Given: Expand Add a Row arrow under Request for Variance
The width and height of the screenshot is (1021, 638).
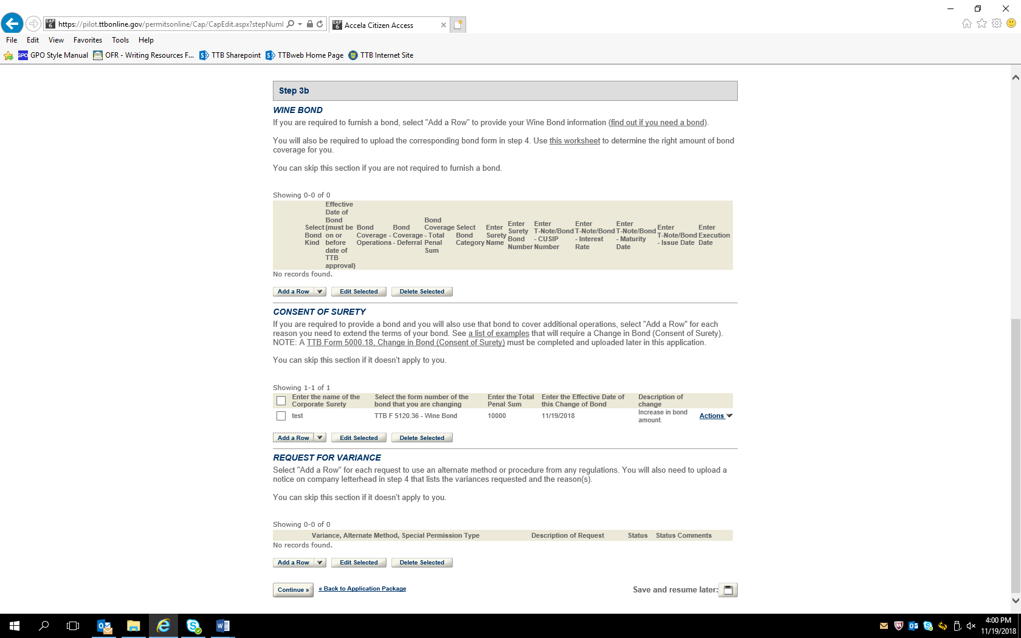Looking at the screenshot, I should 320,563.
